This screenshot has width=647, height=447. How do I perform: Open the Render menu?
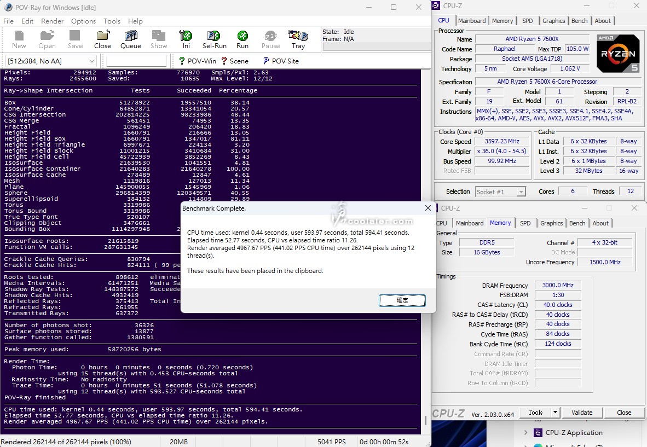point(53,21)
